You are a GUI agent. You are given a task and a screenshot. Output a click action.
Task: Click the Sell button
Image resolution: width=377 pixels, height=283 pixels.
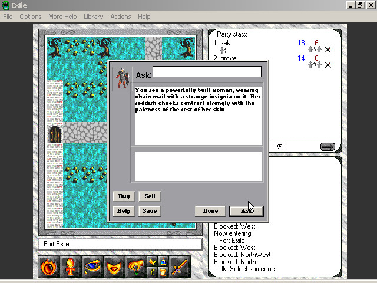click(x=150, y=196)
